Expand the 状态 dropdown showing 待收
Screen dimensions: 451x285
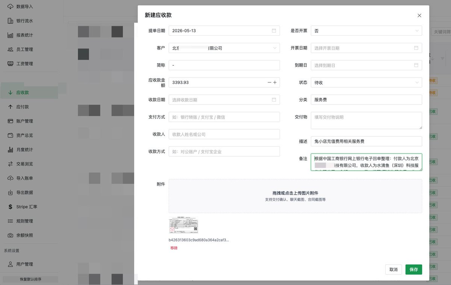[366, 82]
